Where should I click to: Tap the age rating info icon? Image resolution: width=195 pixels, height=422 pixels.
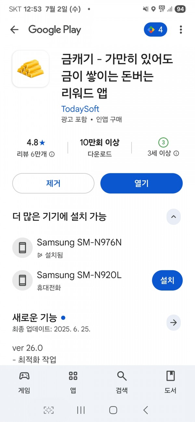(176, 154)
